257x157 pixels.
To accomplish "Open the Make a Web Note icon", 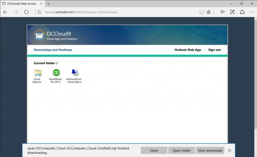I will pyautogui.click(x=232, y=12).
